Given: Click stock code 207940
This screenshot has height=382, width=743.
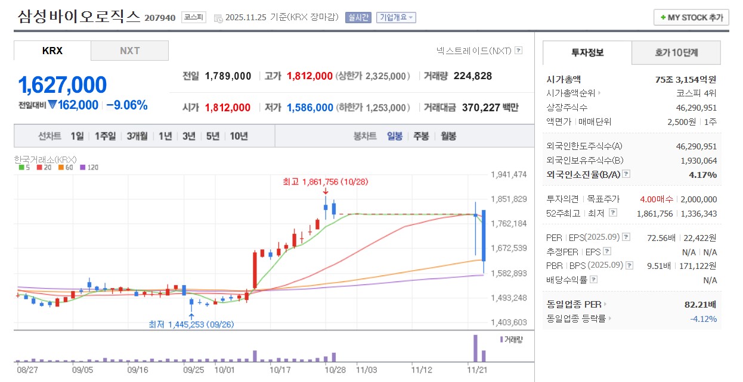Looking at the screenshot, I should point(160,18).
